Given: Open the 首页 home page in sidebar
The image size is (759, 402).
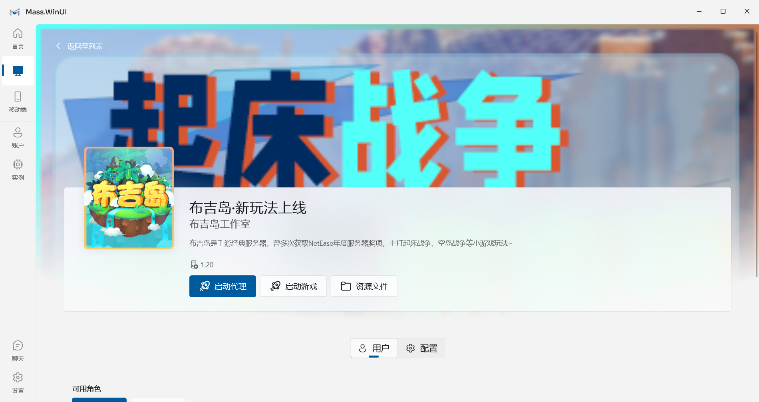Looking at the screenshot, I should [x=18, y=39].
